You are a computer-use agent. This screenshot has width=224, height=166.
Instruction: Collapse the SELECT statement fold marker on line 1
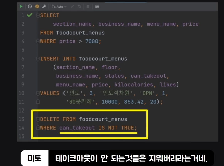pyautogui.click(x=38, y=15)
